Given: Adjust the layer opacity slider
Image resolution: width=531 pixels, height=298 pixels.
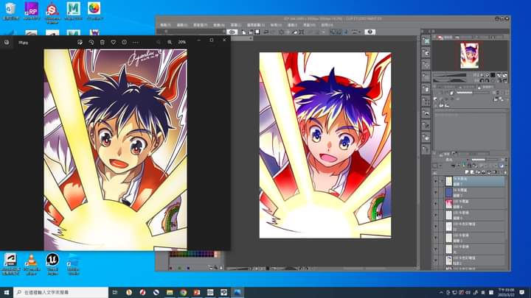Looking at the screenshot, I should point(485,160).
